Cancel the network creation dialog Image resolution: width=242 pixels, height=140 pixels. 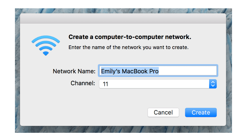(x=163, y=112)
